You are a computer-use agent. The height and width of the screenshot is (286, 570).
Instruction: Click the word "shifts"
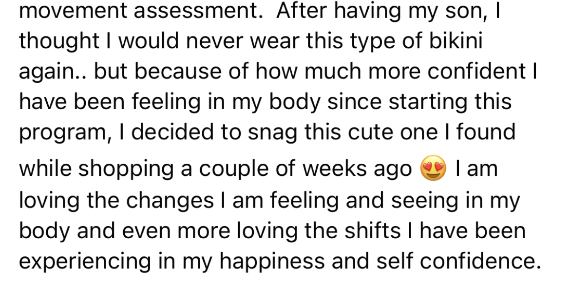click(373, 230)
